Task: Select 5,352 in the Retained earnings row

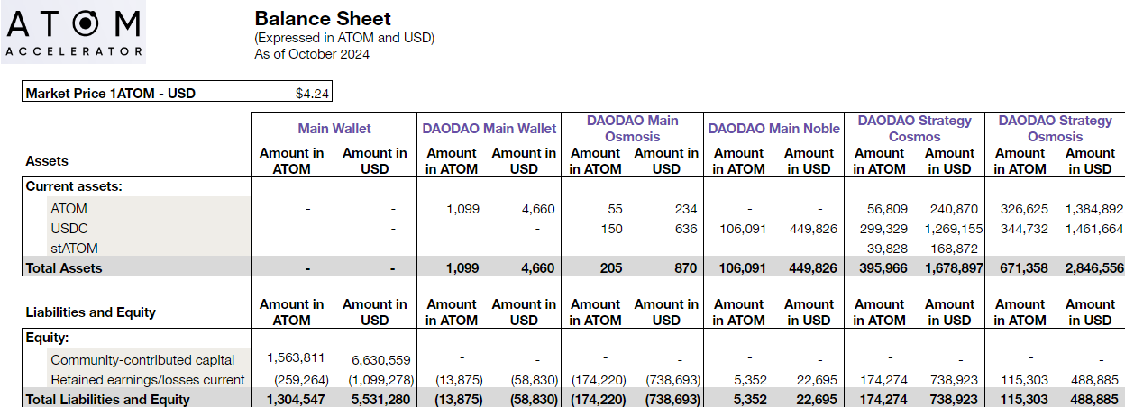Action: click(x=749, y=380)
